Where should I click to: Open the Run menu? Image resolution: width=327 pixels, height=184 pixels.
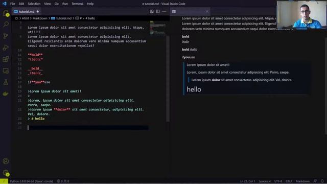[x=65, y=4]
